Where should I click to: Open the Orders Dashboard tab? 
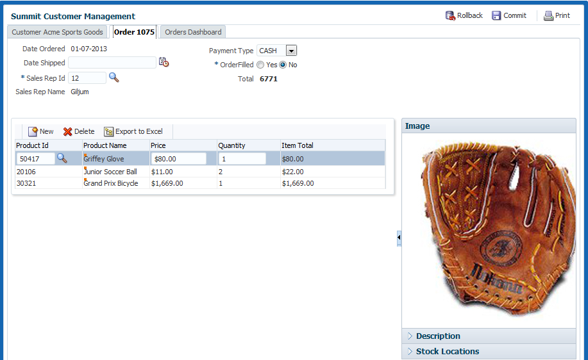click(193, 32)
